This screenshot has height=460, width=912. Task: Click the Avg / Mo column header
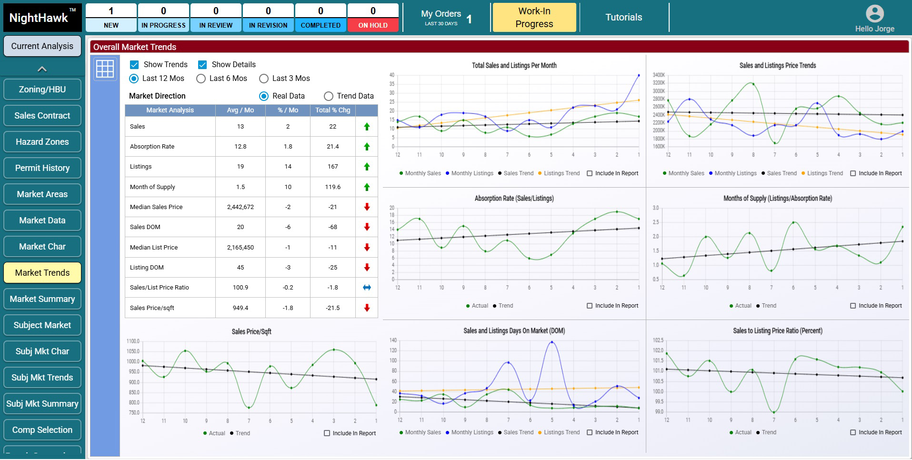(241, 110)
